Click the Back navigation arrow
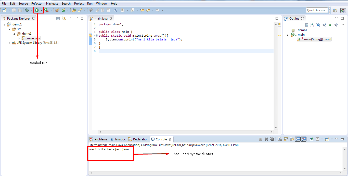 [x=148, y=10]
